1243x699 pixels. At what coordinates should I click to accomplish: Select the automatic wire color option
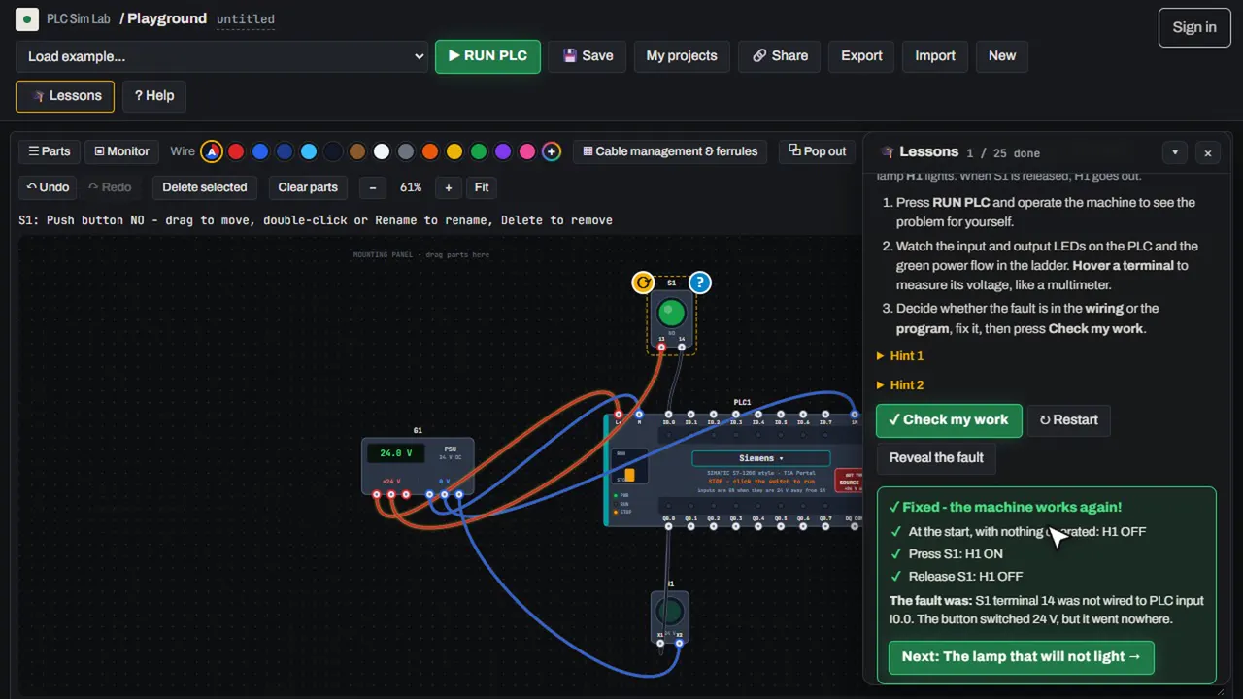pos(212,151)
